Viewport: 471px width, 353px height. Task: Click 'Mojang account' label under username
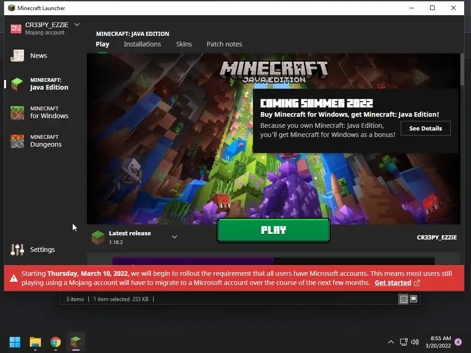pos(45,33)
